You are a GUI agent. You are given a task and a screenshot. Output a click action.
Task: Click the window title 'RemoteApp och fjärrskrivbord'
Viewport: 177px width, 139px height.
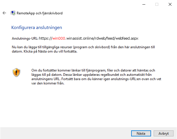tap(39, 13)
